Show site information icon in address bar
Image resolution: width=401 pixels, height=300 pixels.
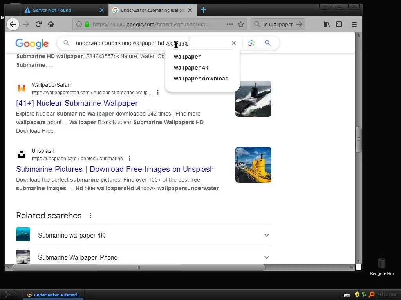pos(79,24)
